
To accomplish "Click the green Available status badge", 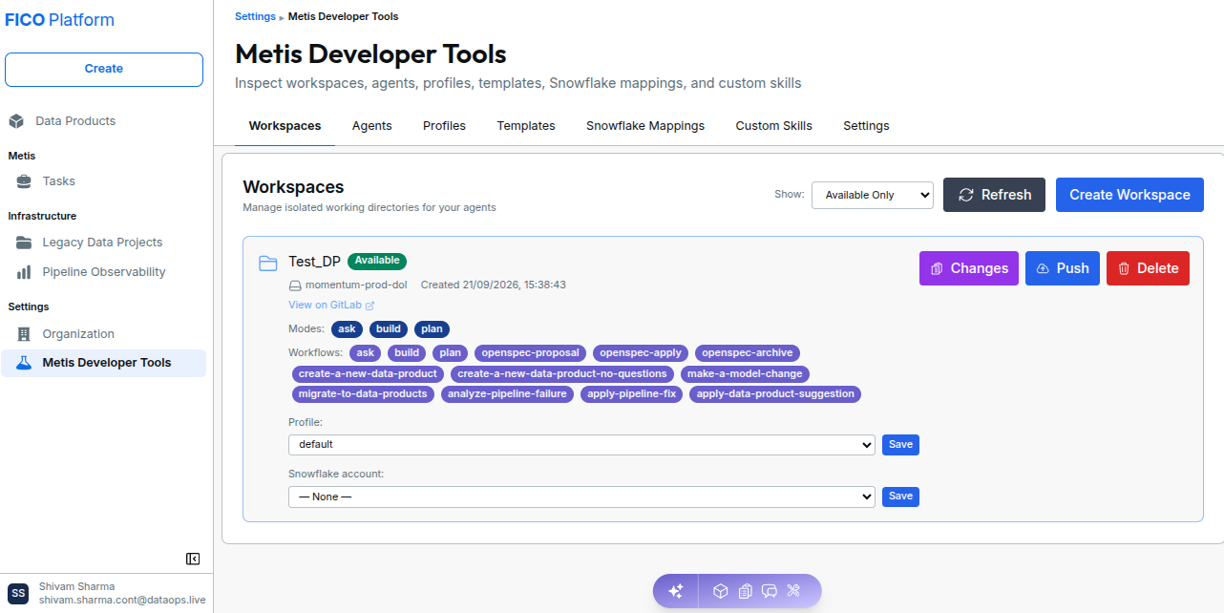I will (377, 261).
